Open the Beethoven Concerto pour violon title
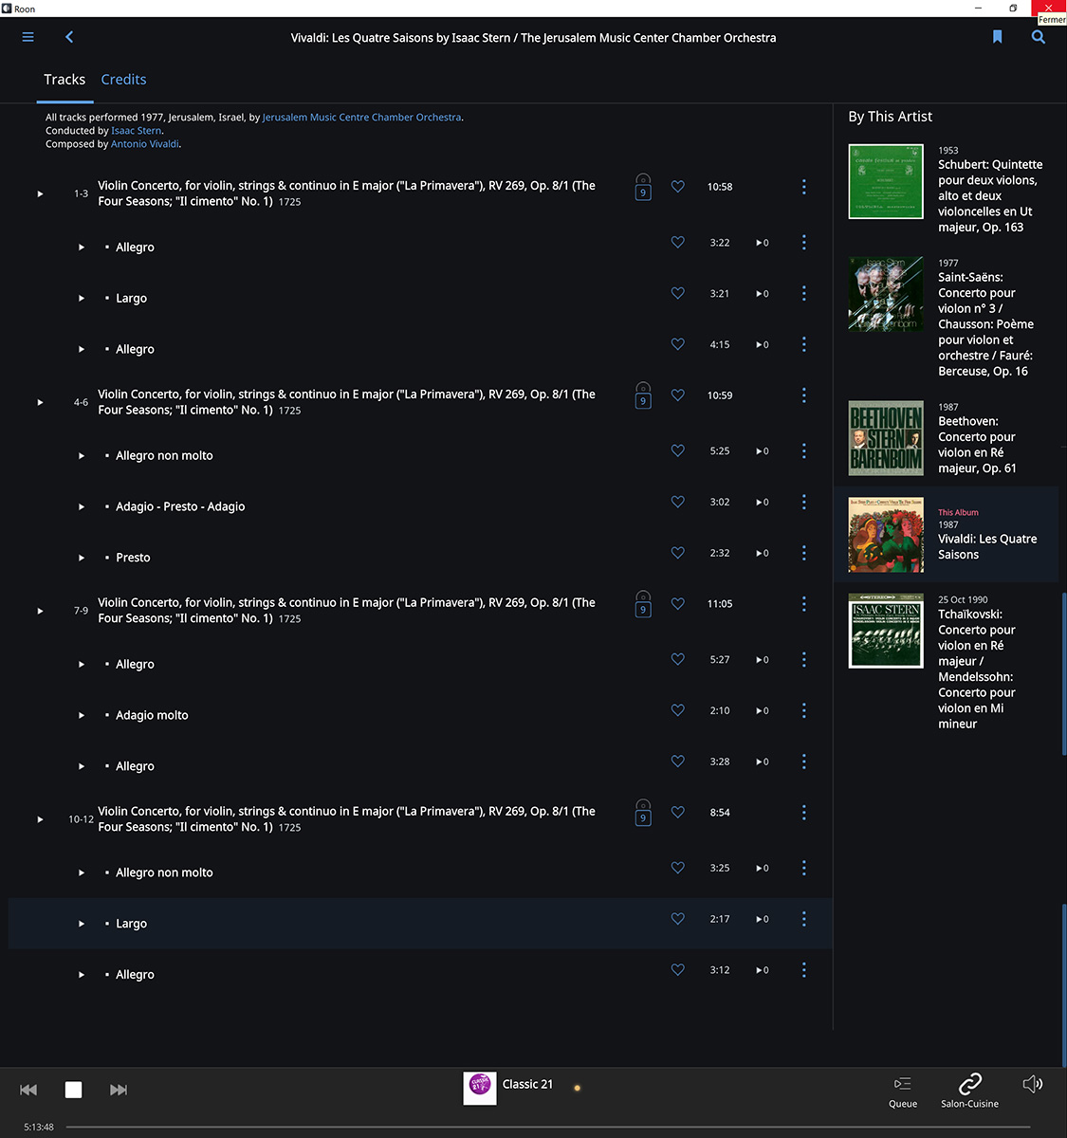Viewport: 1067px width, 1138px height. 977,445
